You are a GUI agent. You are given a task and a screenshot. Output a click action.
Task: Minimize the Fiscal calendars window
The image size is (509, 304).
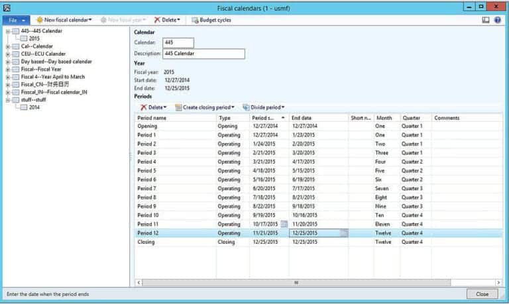click(x=469, y=7)
